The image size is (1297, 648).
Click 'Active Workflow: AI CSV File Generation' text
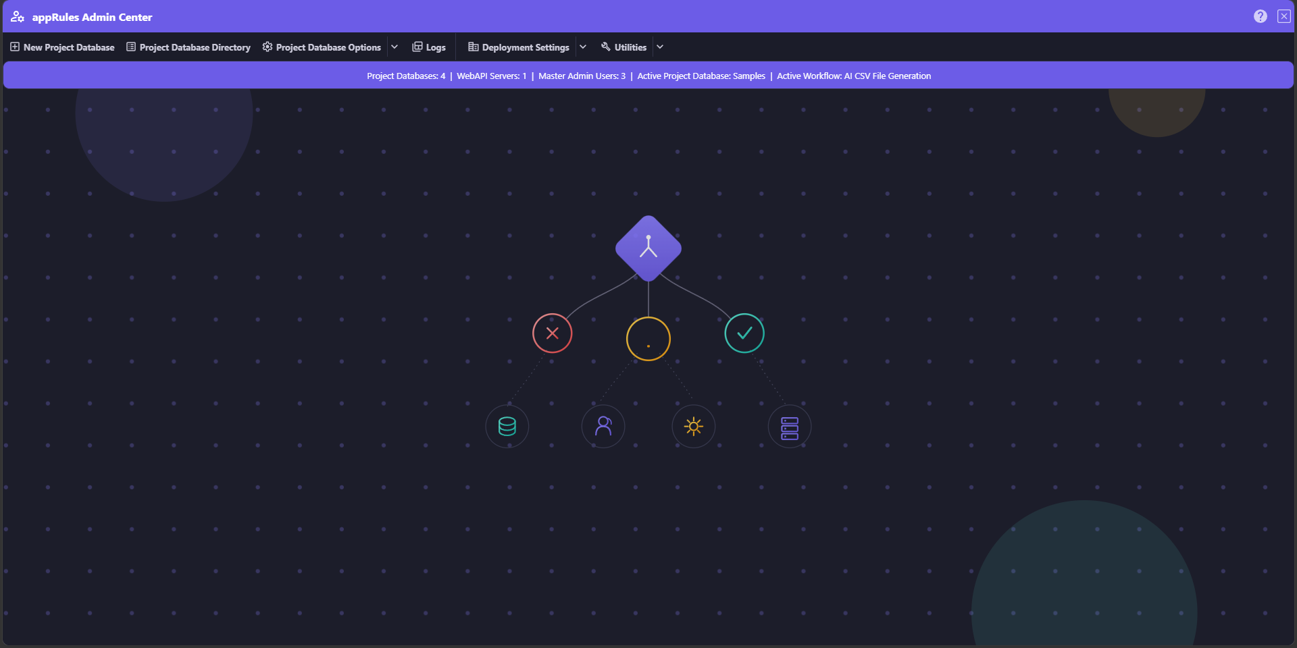[x=854, y=76]
